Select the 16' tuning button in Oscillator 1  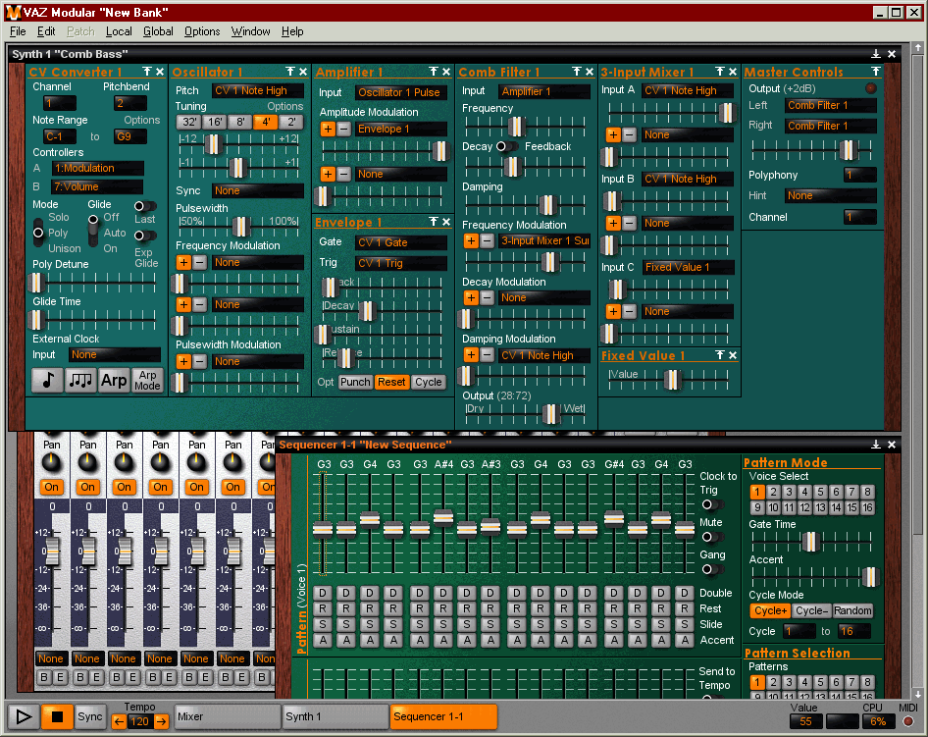tap(215, 122)
